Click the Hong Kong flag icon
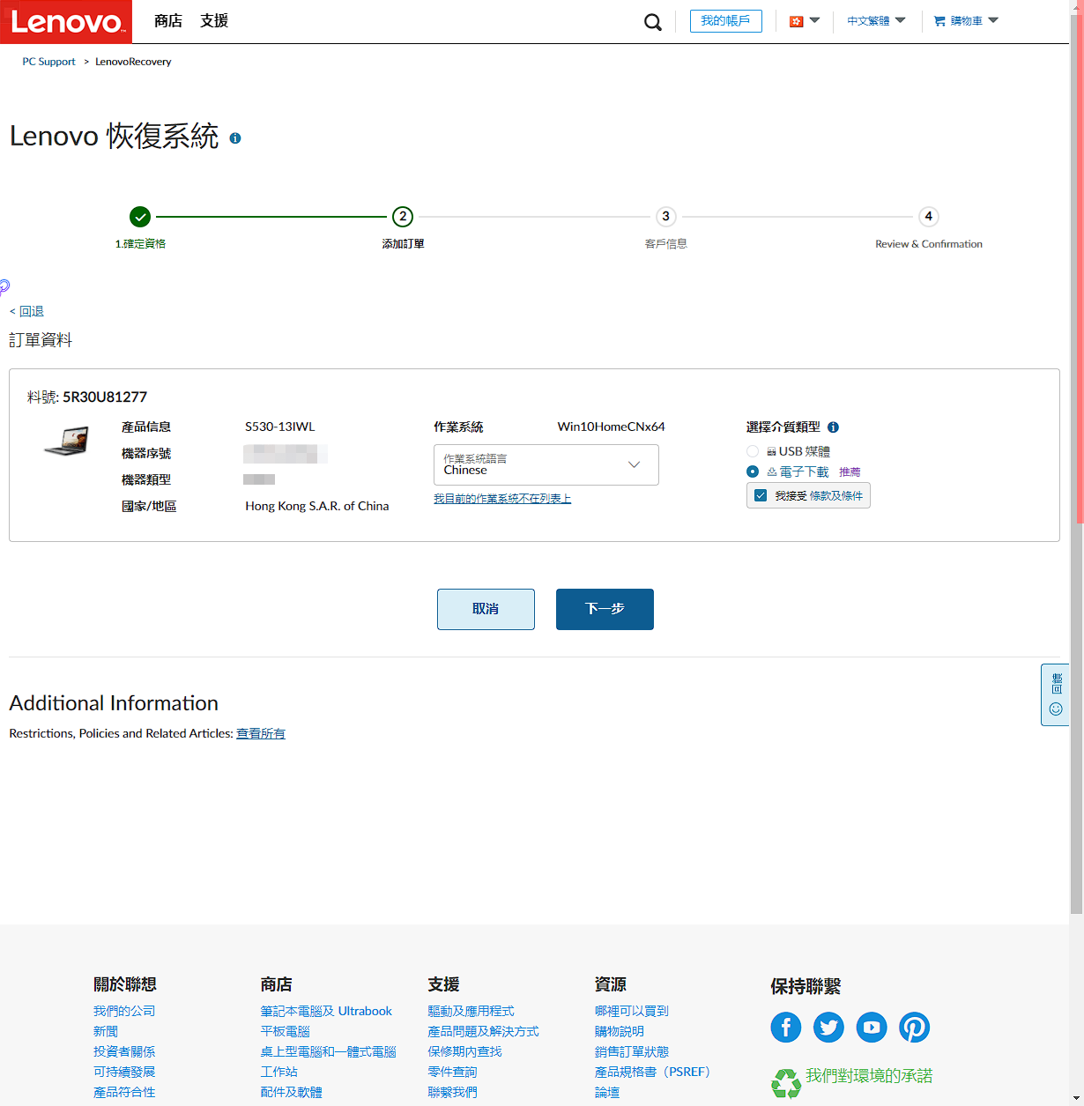 point(797,21)
